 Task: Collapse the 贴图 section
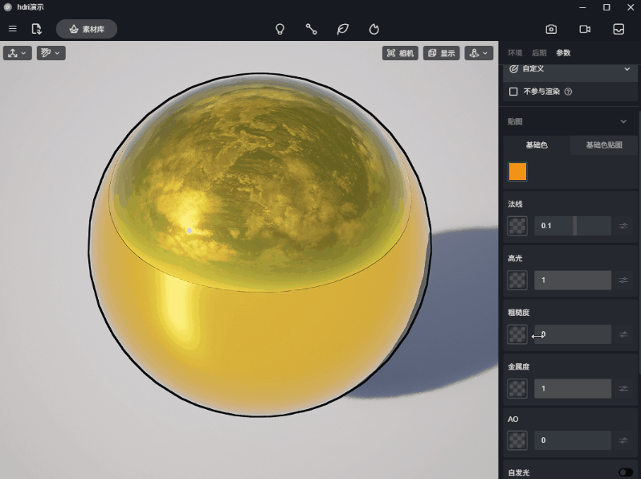point(623,121)
